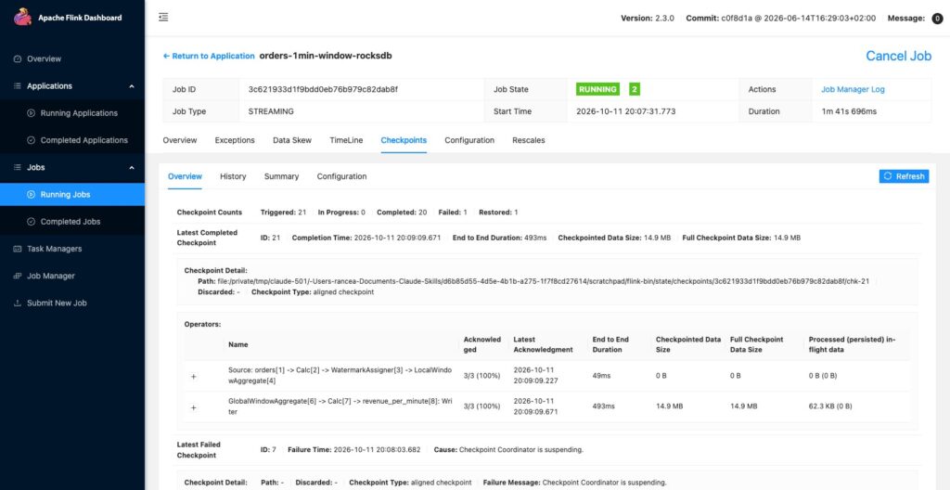Viewport: 950px width, 490px height.
Task: Open Completed Jobs in sidebar
Action: [71, 222]
